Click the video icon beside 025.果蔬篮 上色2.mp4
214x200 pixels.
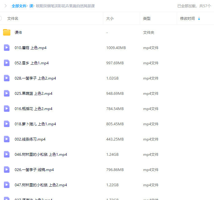[7, 93]
